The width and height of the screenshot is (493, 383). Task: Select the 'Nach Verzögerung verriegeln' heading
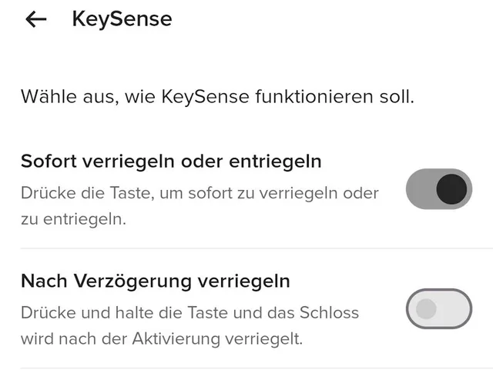pos(156,281)
